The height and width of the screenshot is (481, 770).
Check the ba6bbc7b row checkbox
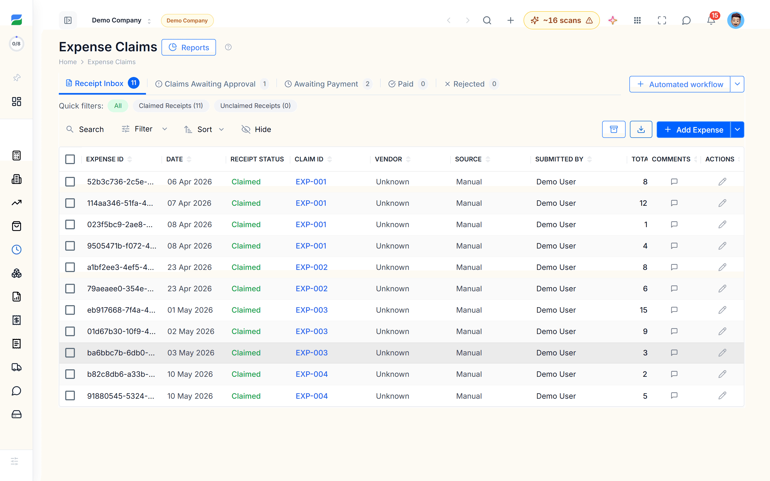pos(70,353)
